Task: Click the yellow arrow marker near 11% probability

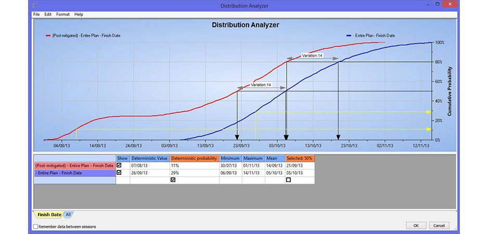Action: click(429, 129)
